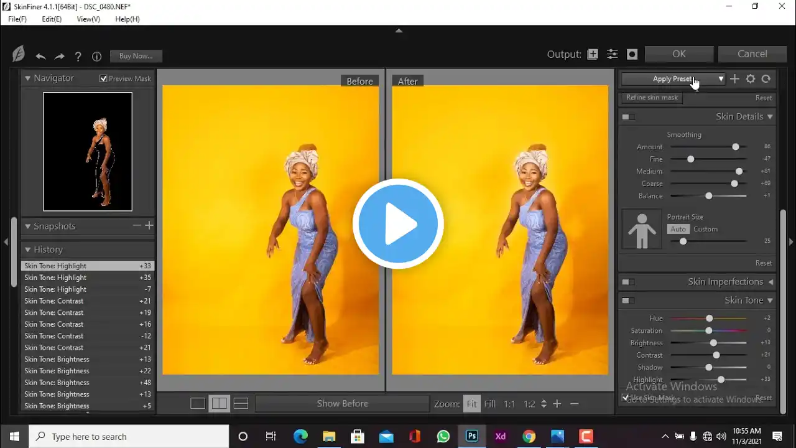Add a snapshot with the plus icon
Image resolution: width=796 pixels, height=448 pixels.
click(149, 226)
